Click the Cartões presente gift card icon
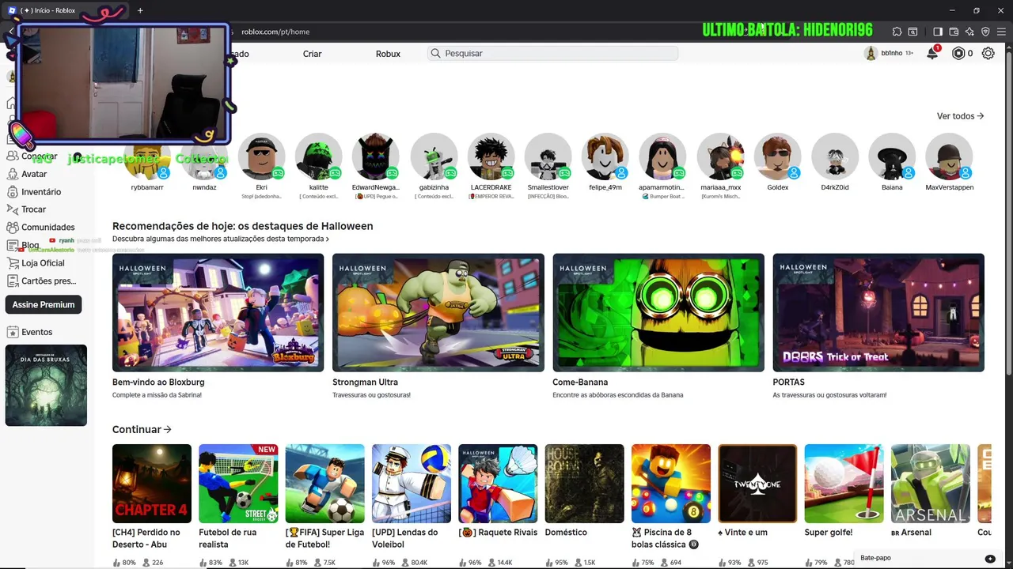The width and height of the screenshot is (1013, 569). (x=12, y=281)
